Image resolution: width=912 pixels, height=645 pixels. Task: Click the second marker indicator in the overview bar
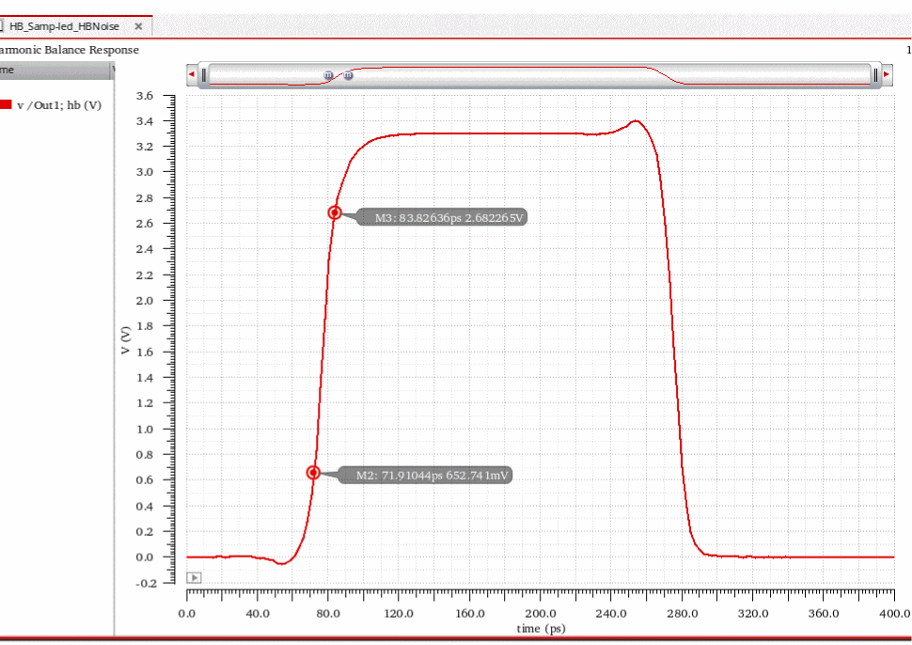coord(349,75)
